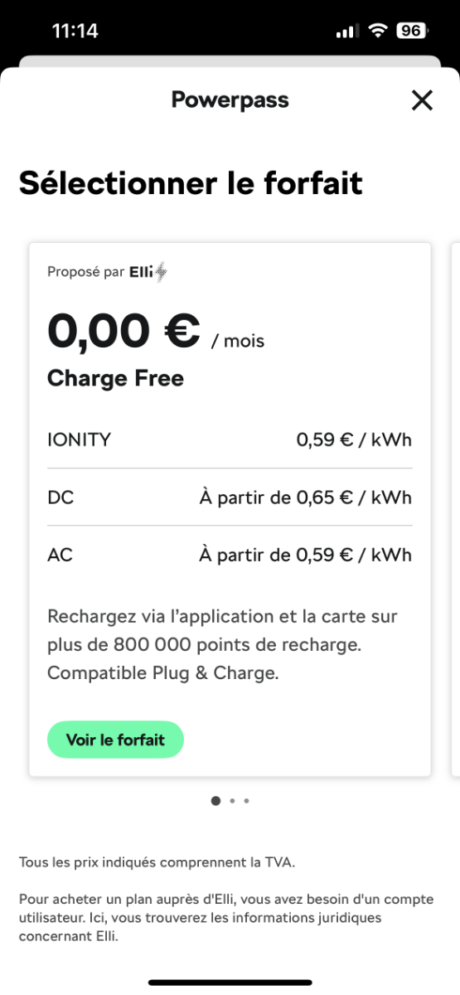The image size is (460, 995).
Task: Go to the second carousel page dot
Action: click(232, 801)
